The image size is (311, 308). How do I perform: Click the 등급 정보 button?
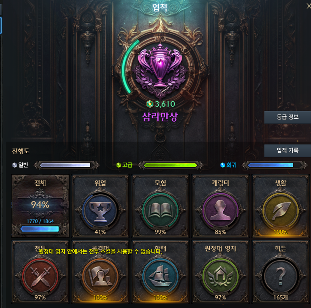tap(288, 117)
